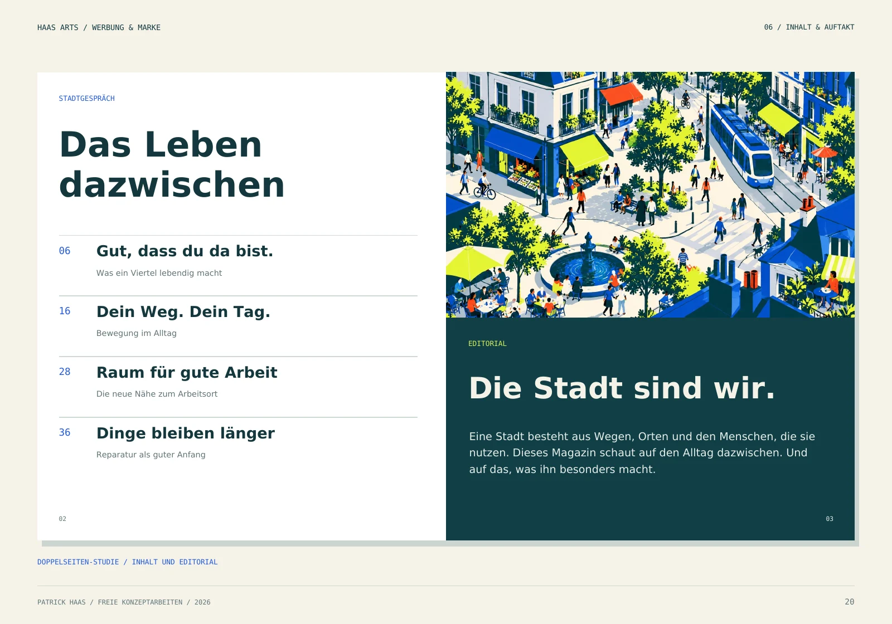
Task: Click the slide number '20' in the footer
Action: pyautogui.click(x=850, y=602)
